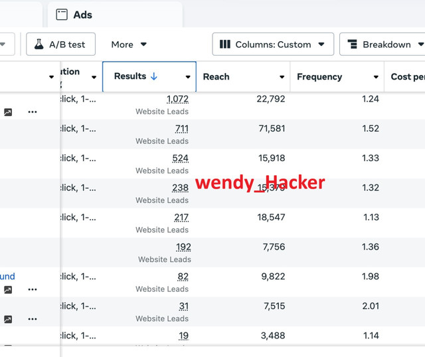
Task: Open the 711 results value
Action: pyautogui.click(x=181, y=129)
